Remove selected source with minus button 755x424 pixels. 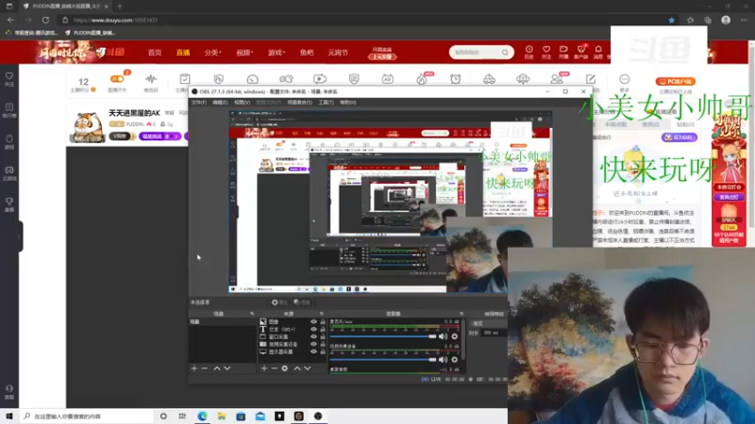[274, 368]
